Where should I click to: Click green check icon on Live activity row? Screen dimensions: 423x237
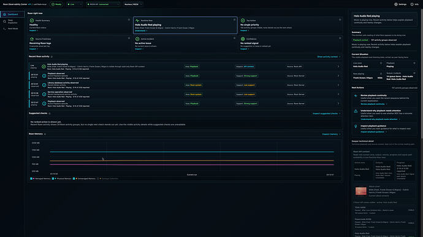tap(44, 67)
